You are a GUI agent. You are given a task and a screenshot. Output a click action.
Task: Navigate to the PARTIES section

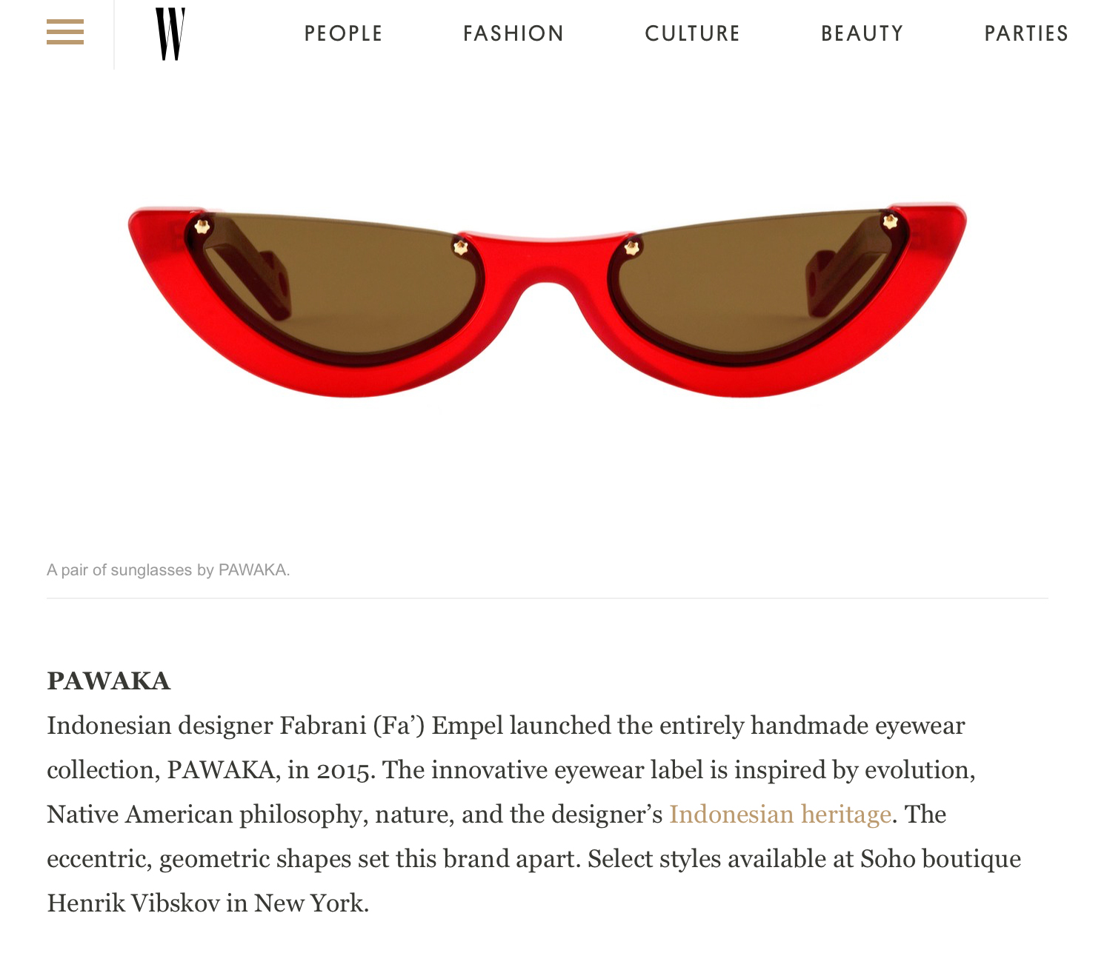1026,33
